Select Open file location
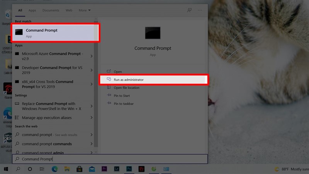Viewport: 309px width, 174px height. pyautogui.click(x=127, y=88)
